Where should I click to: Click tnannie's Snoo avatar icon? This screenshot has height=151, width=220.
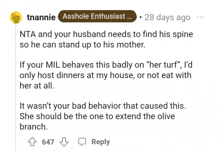pos(16,17)
